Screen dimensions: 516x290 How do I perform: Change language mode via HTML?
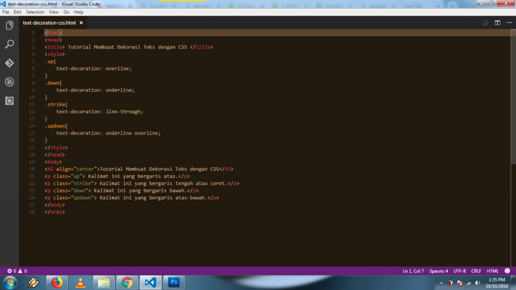click(492, 271)
